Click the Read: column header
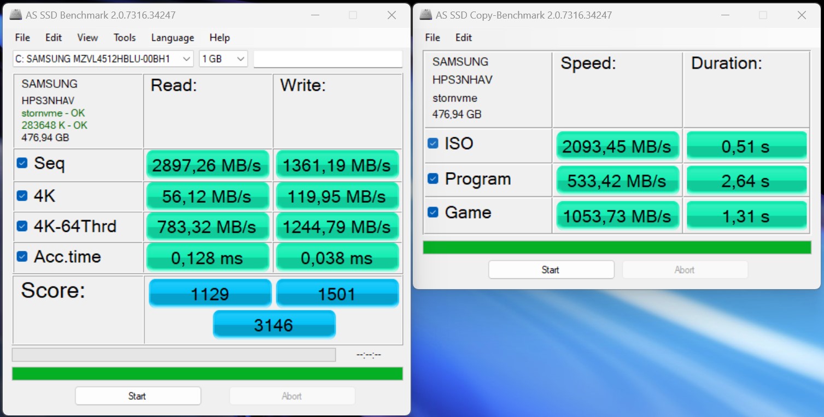The height and width of the screenshot is (417, 824). 174,85
